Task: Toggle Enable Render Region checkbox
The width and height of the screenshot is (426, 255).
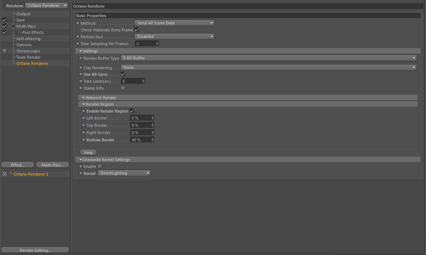Action: click(x=132, y=111)
